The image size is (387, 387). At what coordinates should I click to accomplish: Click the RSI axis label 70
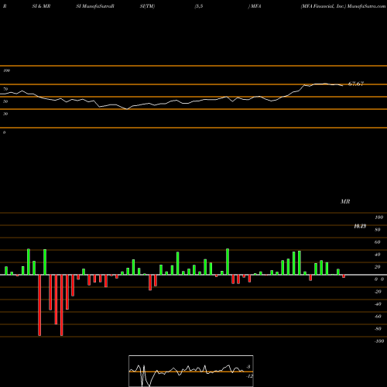(5, 89)
